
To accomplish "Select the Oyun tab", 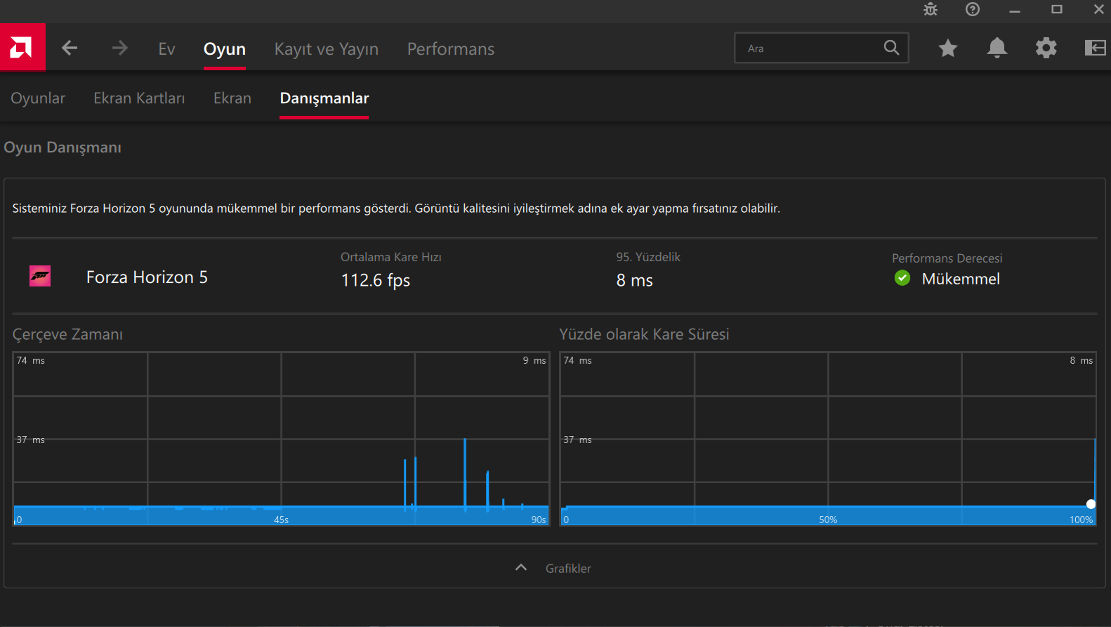I will click(225, 48).
